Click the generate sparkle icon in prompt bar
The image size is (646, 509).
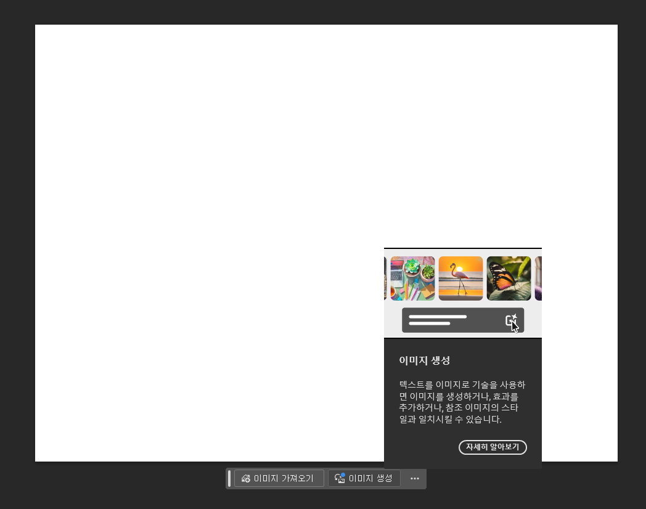(511, 321)
